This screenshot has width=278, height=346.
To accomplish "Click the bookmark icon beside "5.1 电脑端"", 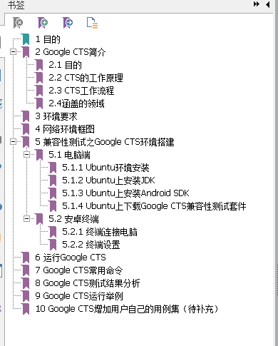I will click(39, 155).
